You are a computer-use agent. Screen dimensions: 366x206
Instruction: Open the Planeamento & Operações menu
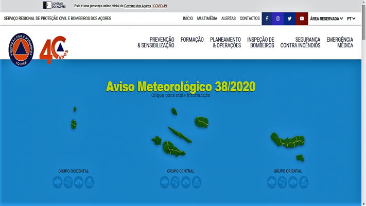(225, 42)
